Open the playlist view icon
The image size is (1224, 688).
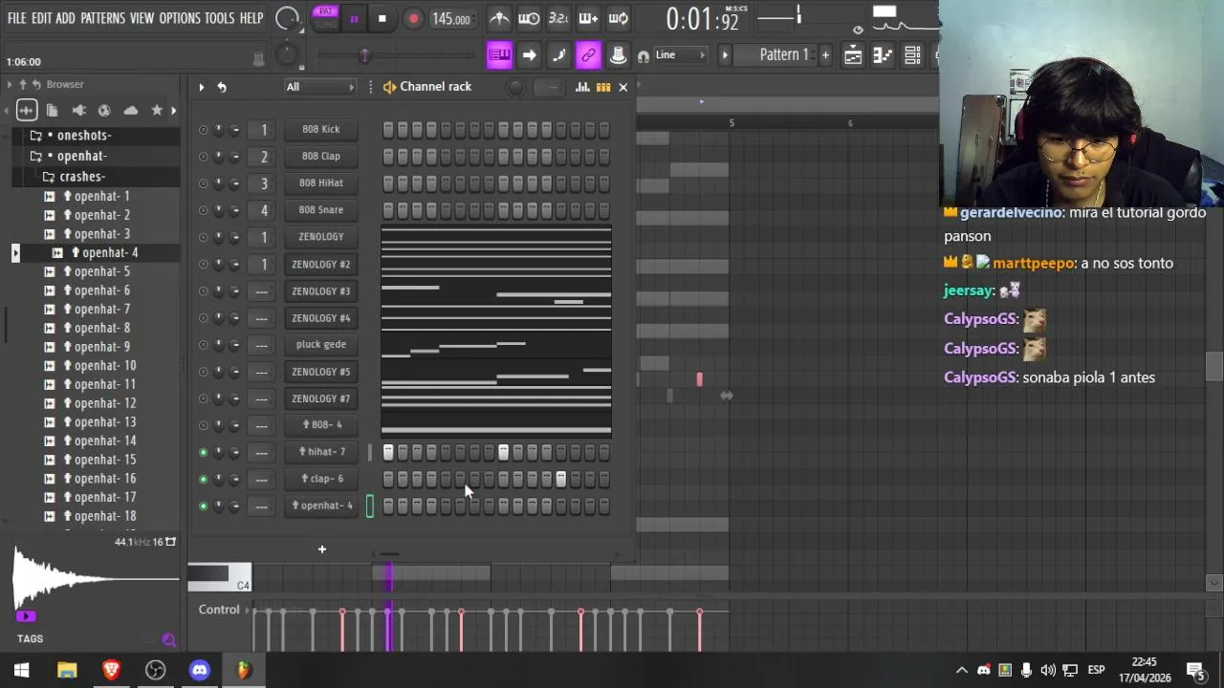[853, 55]
